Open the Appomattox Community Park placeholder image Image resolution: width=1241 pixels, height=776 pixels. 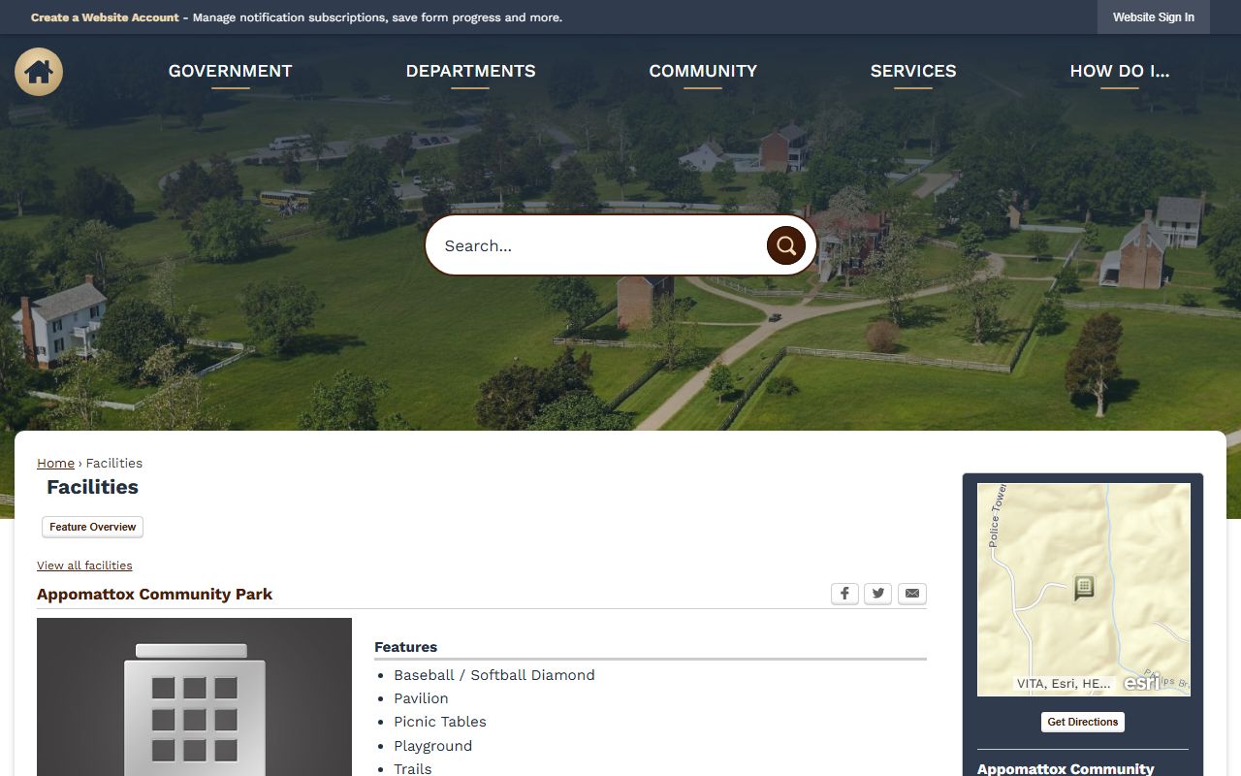(194, 696)
